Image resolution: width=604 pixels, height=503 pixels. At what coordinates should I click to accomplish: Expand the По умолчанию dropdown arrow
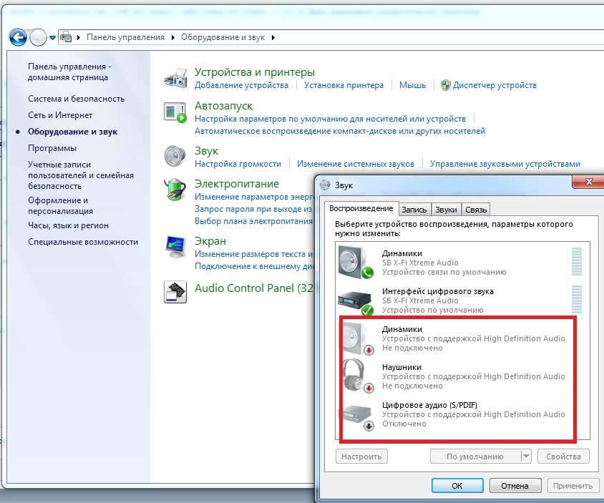[x=526, y=456]
